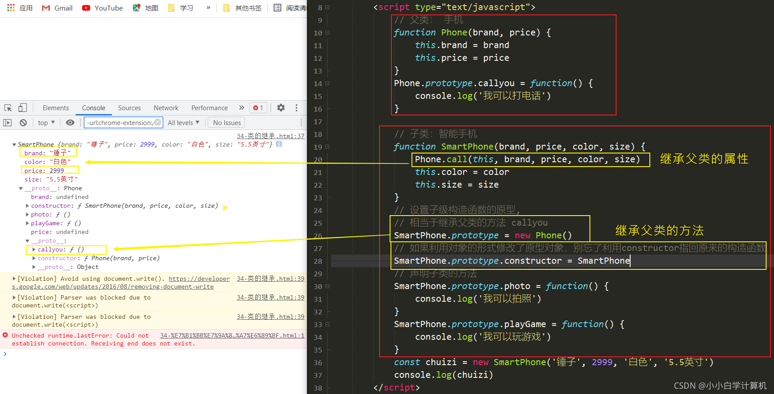Screen dimensions: 774x394
Task: Fold the playGame function at line 33
Action: coord(327,324)
